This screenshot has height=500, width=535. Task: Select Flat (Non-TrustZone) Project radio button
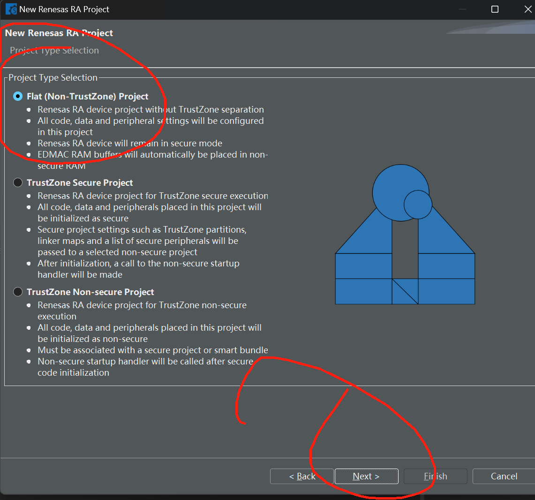coord(18,96)
